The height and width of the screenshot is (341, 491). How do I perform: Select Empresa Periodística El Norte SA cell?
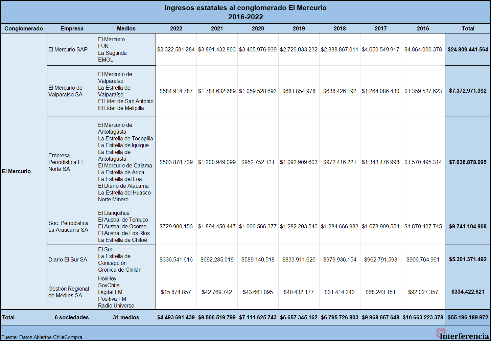pos(72,162)
